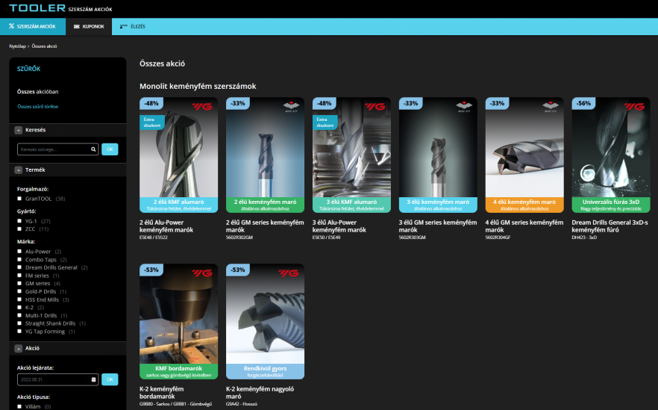Viewport: 658px width, 410px height.
Task: Check the K-2 brand checkbox
Action: (19, 307)
